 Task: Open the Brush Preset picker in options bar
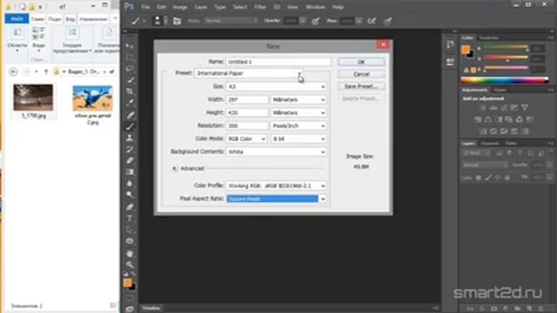(160, 21)
